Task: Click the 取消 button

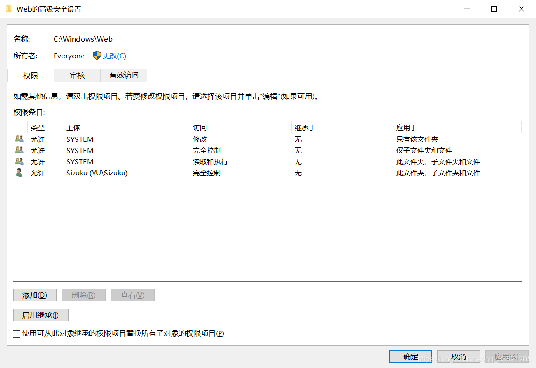Action: pyautogui.click(x=459, y=356)
